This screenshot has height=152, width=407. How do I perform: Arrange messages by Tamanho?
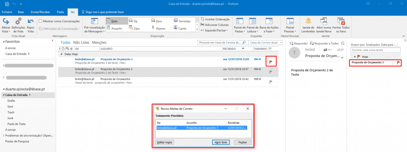182,21
